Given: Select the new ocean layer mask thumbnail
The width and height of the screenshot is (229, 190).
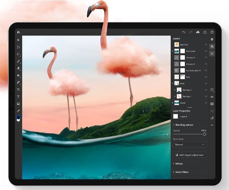Looking at the screenshot, I should tap(183, 51).
